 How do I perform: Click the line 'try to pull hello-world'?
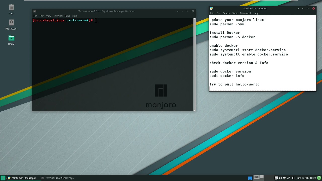[234, 84]
